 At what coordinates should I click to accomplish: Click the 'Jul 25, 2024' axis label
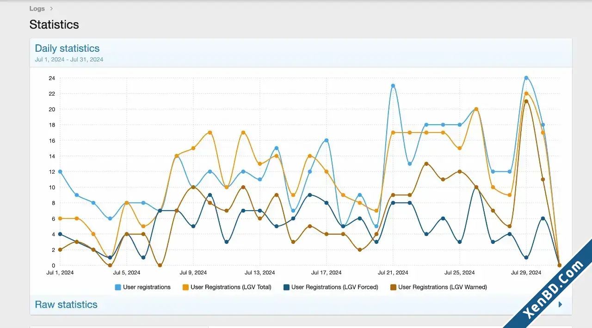(460, 273)
